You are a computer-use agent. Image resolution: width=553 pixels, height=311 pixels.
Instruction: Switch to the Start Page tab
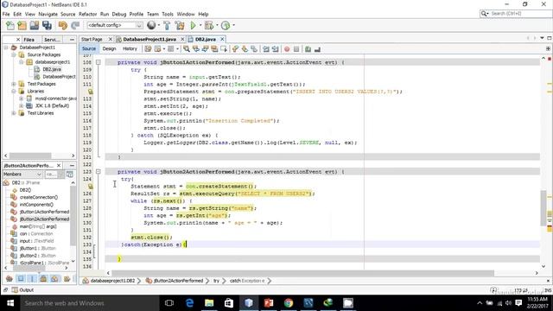coord(92,39)
